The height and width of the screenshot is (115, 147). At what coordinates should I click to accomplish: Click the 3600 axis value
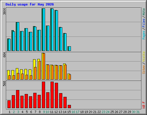click(4, 11)
